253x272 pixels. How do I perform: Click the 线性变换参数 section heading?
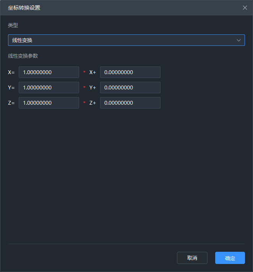(23, 56)
